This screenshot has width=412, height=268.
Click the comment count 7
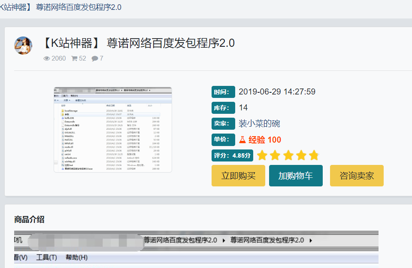(101, 58)
